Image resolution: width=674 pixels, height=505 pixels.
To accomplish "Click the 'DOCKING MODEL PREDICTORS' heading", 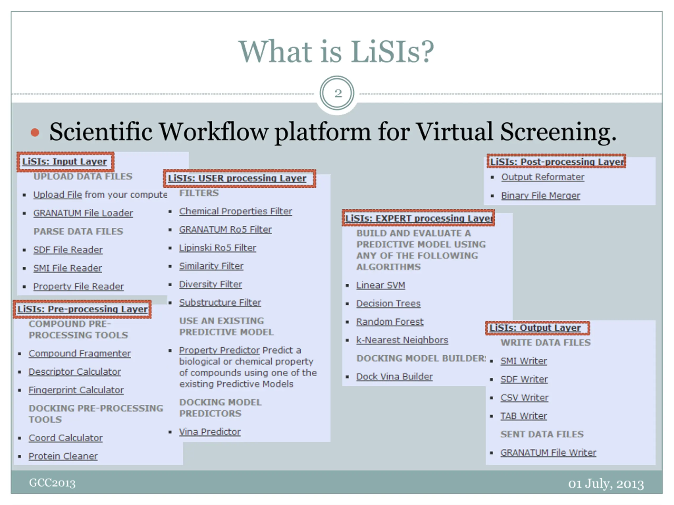I will coord(220,408).
